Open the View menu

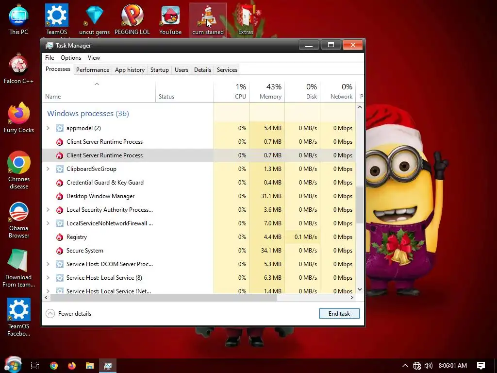coord(94,58)
